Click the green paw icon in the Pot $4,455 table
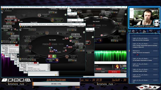161x90 pixels. coord(126,14)
